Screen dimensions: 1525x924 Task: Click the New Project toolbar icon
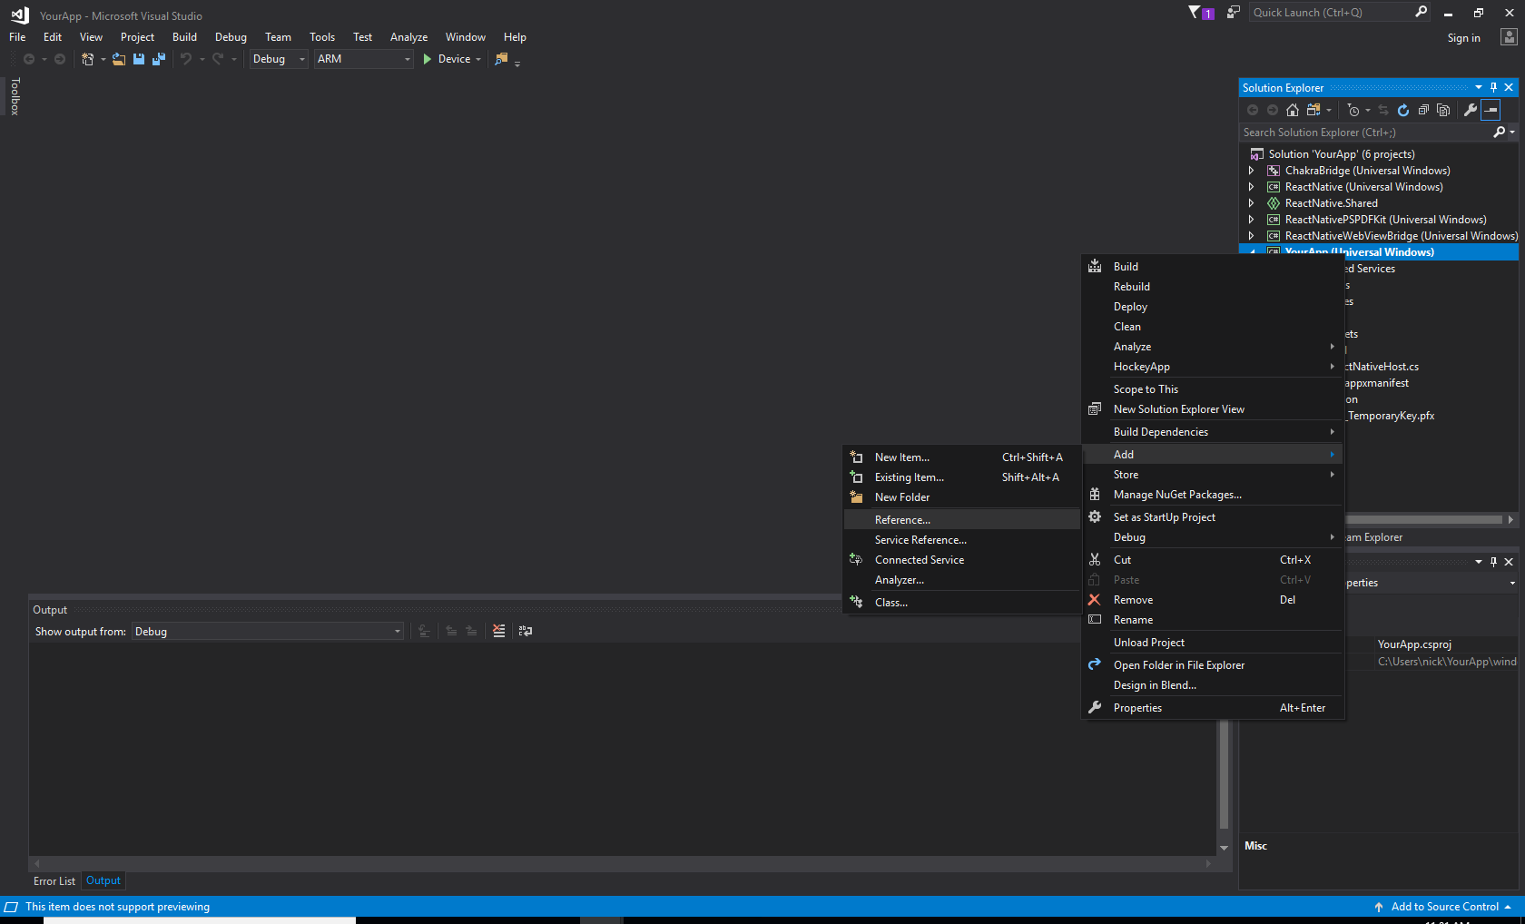click(88, 59)
